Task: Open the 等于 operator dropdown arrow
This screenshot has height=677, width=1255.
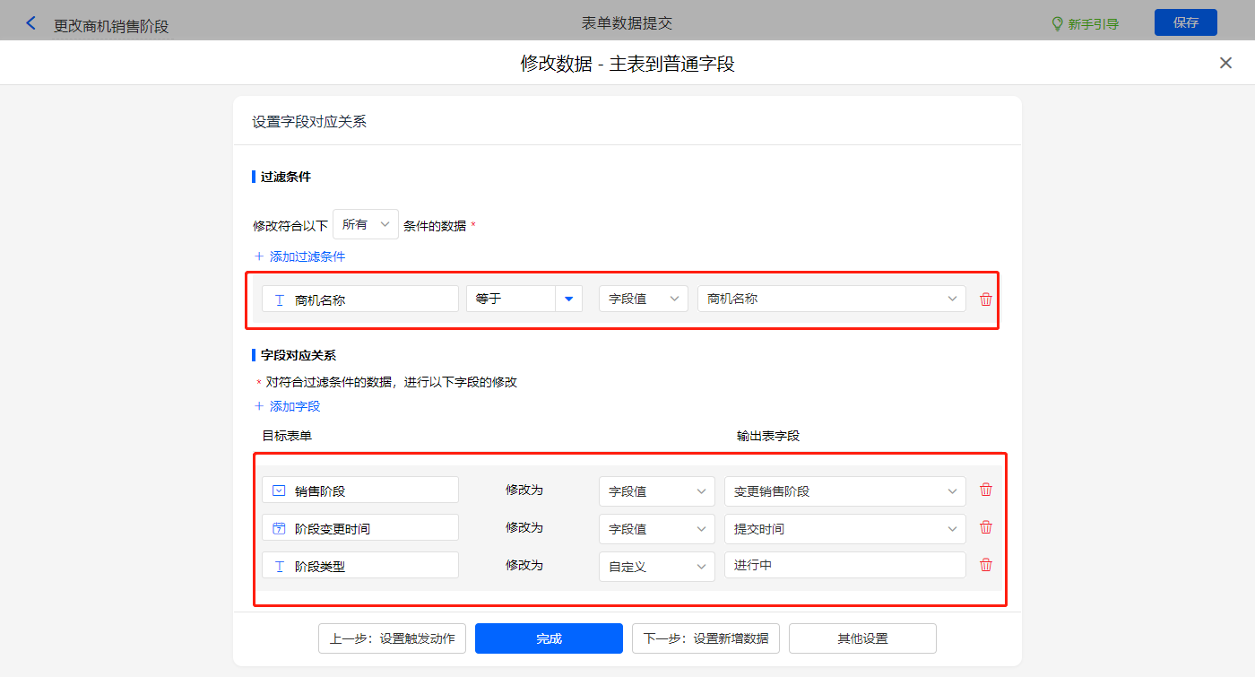Action: pyautogui.click(x=568, y=299)
